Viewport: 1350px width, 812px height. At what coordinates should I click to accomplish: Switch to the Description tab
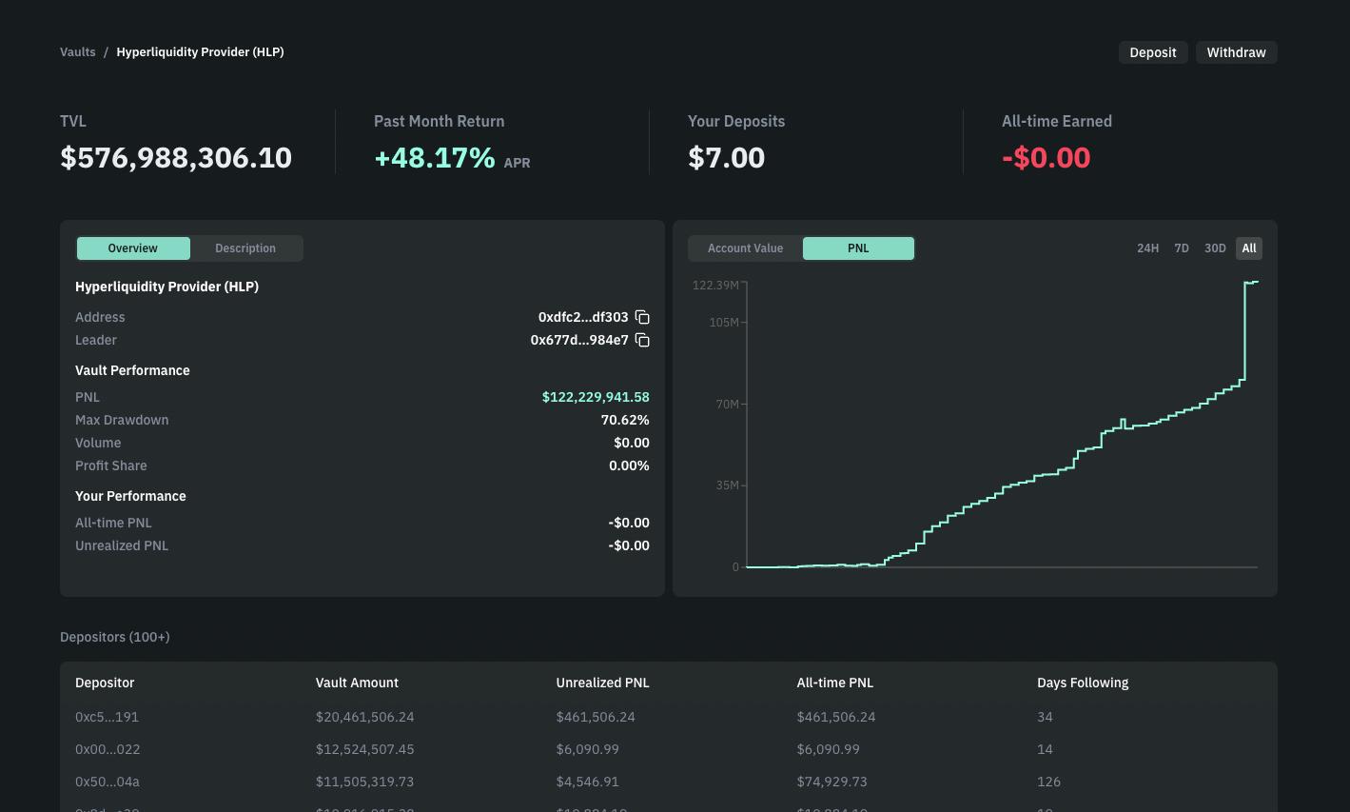pyautogui.click(x=245, y=248)
